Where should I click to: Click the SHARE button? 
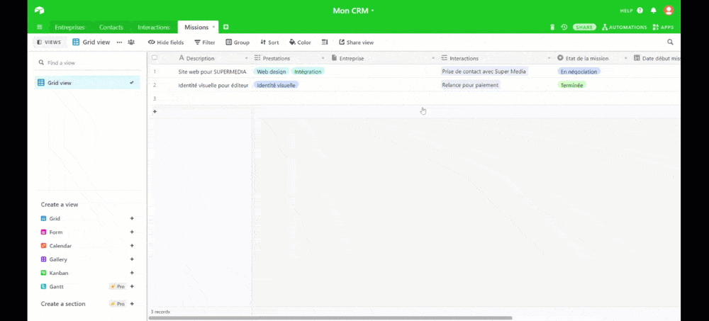click(x=584, y=27)
